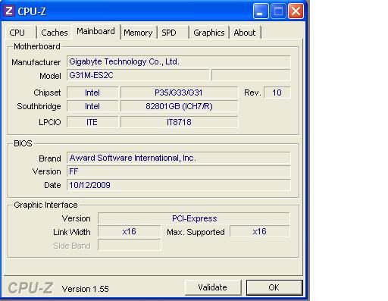Screen dimensions: 388x301
Task: Click the Link Width x16 value
Action: coord(129,231)
